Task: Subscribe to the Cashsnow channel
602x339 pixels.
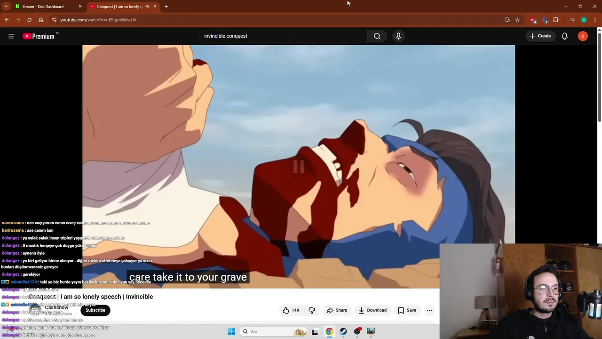Action: tap(95, 310)
